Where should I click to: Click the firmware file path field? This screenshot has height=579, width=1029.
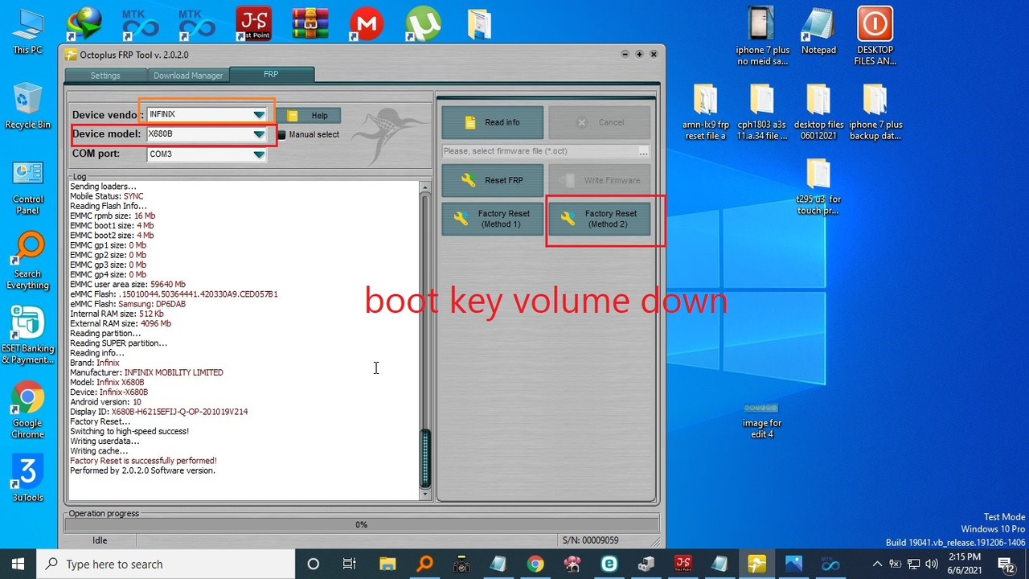coord(539,151)
